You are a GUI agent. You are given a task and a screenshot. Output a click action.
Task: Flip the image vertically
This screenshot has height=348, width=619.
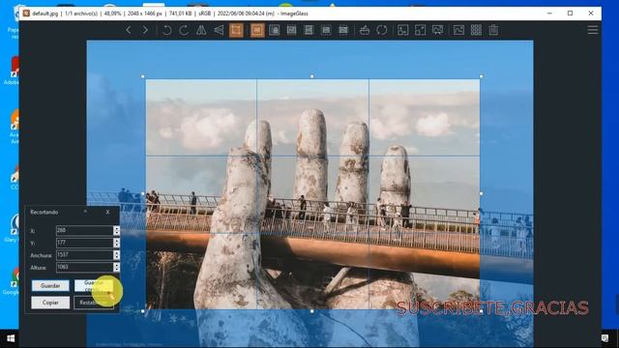click(x=219, y=30)
